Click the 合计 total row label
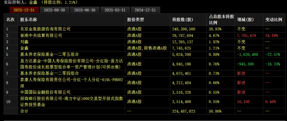287x121 pixels. click(x=24, y=111)
